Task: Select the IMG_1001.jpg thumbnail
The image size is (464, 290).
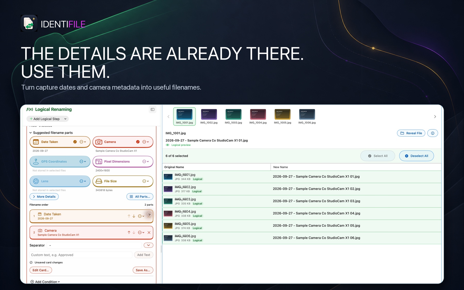Action: pyautogui.click(x=184, y=117)
